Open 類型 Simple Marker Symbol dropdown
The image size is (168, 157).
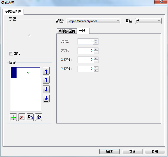93,21
